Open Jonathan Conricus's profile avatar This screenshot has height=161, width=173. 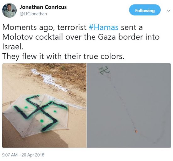pos(9,10)
